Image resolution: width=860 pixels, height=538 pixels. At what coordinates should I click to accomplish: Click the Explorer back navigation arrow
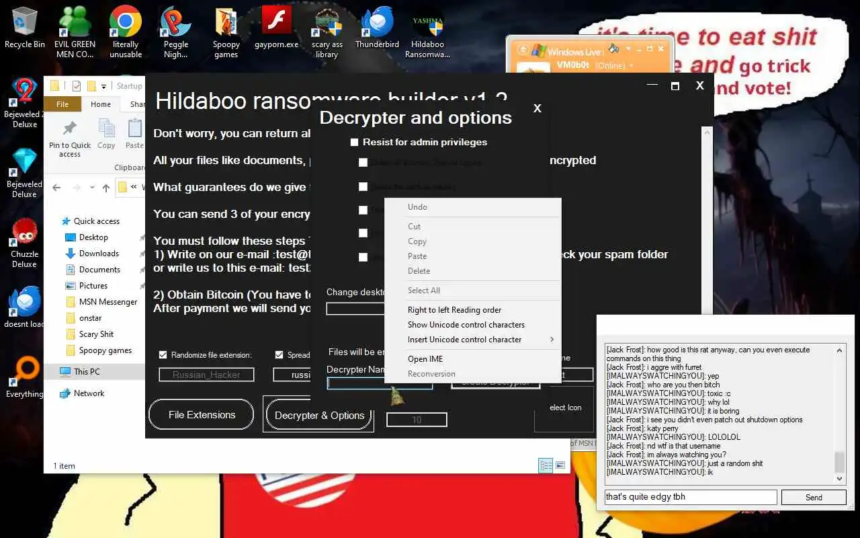point(57,188)
